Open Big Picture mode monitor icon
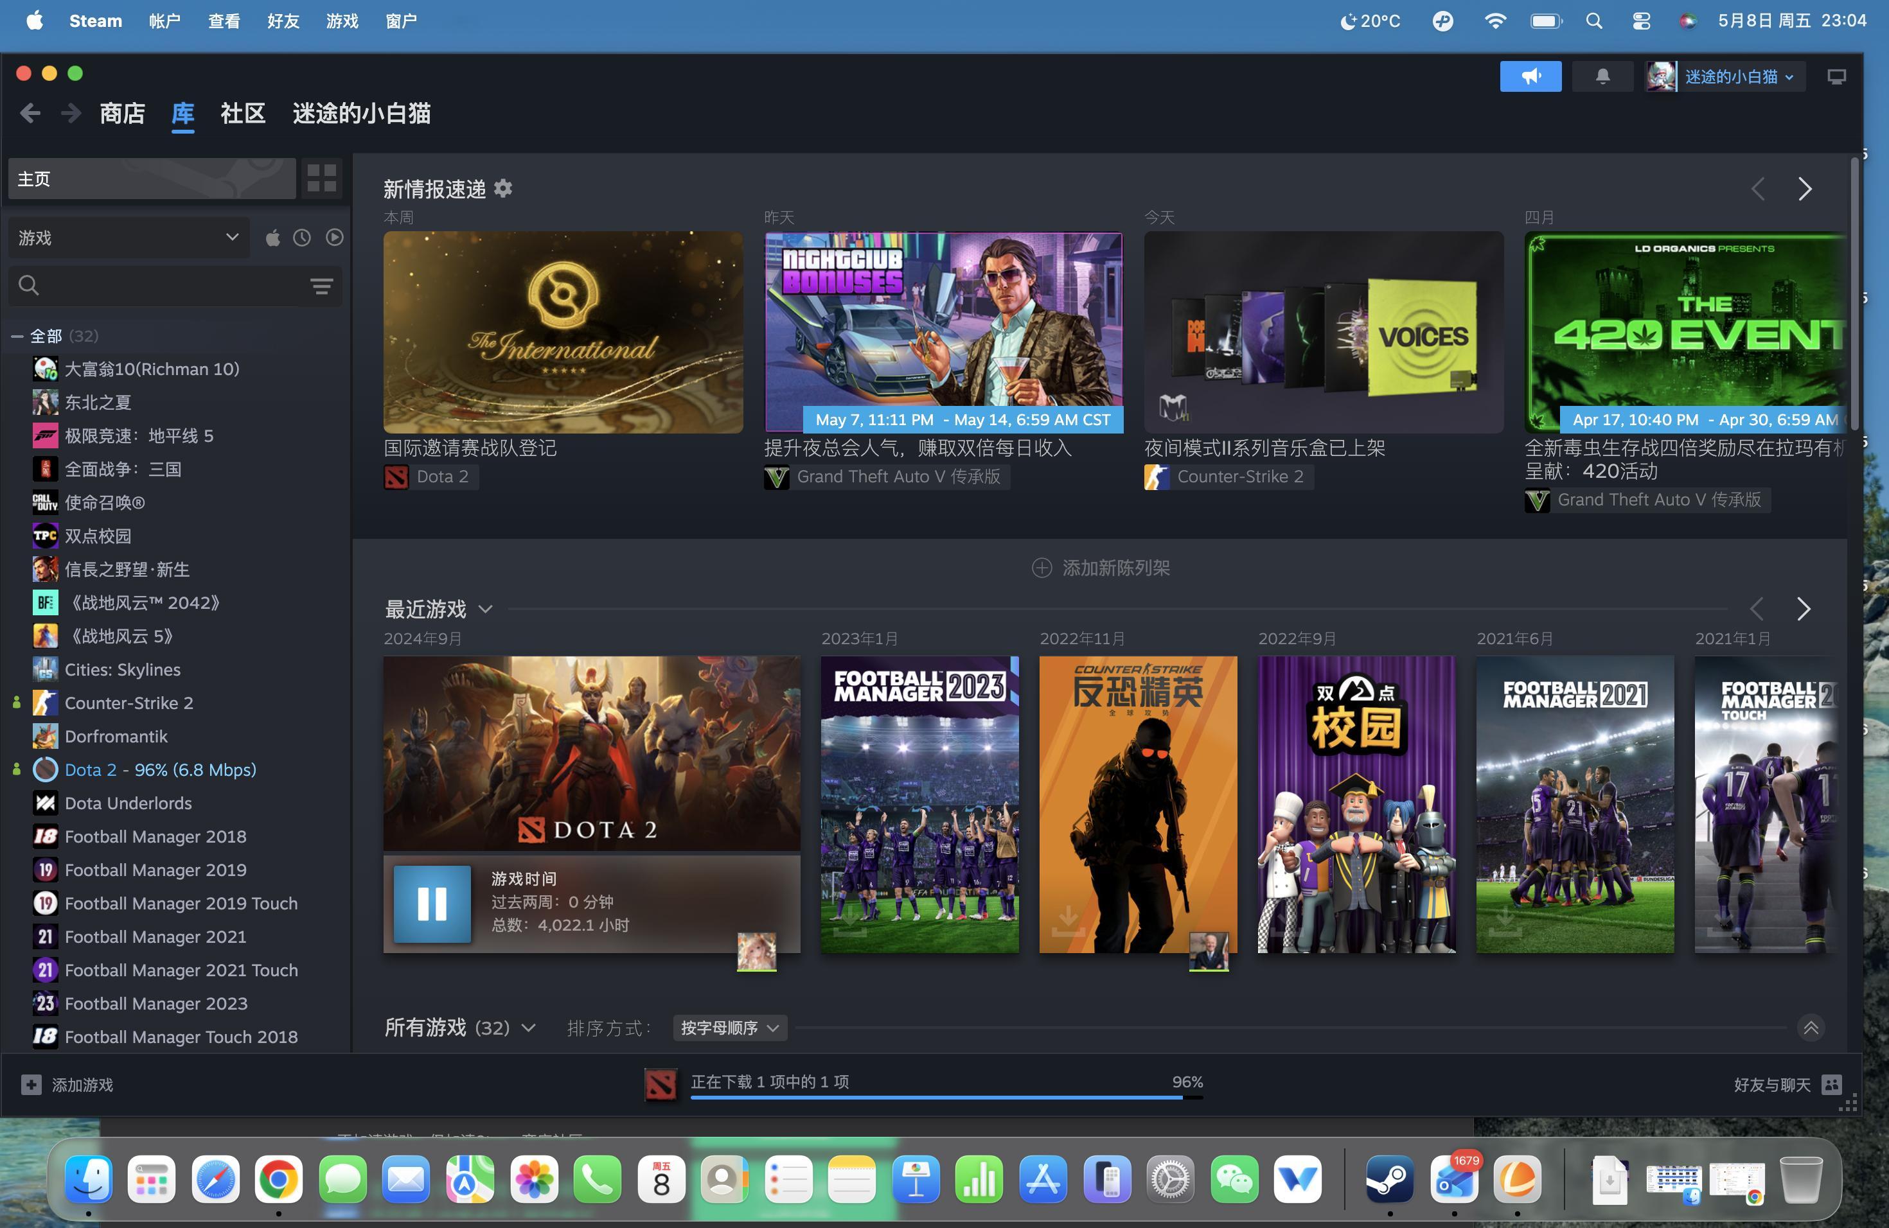This screenshot has height=1228, width=1889. click(1836, 77)
